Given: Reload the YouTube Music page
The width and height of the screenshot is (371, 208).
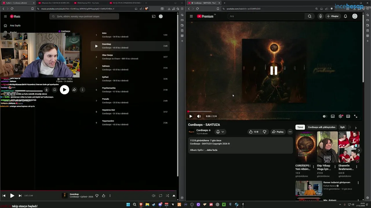Looking at the screenshot, I should 12,9.
